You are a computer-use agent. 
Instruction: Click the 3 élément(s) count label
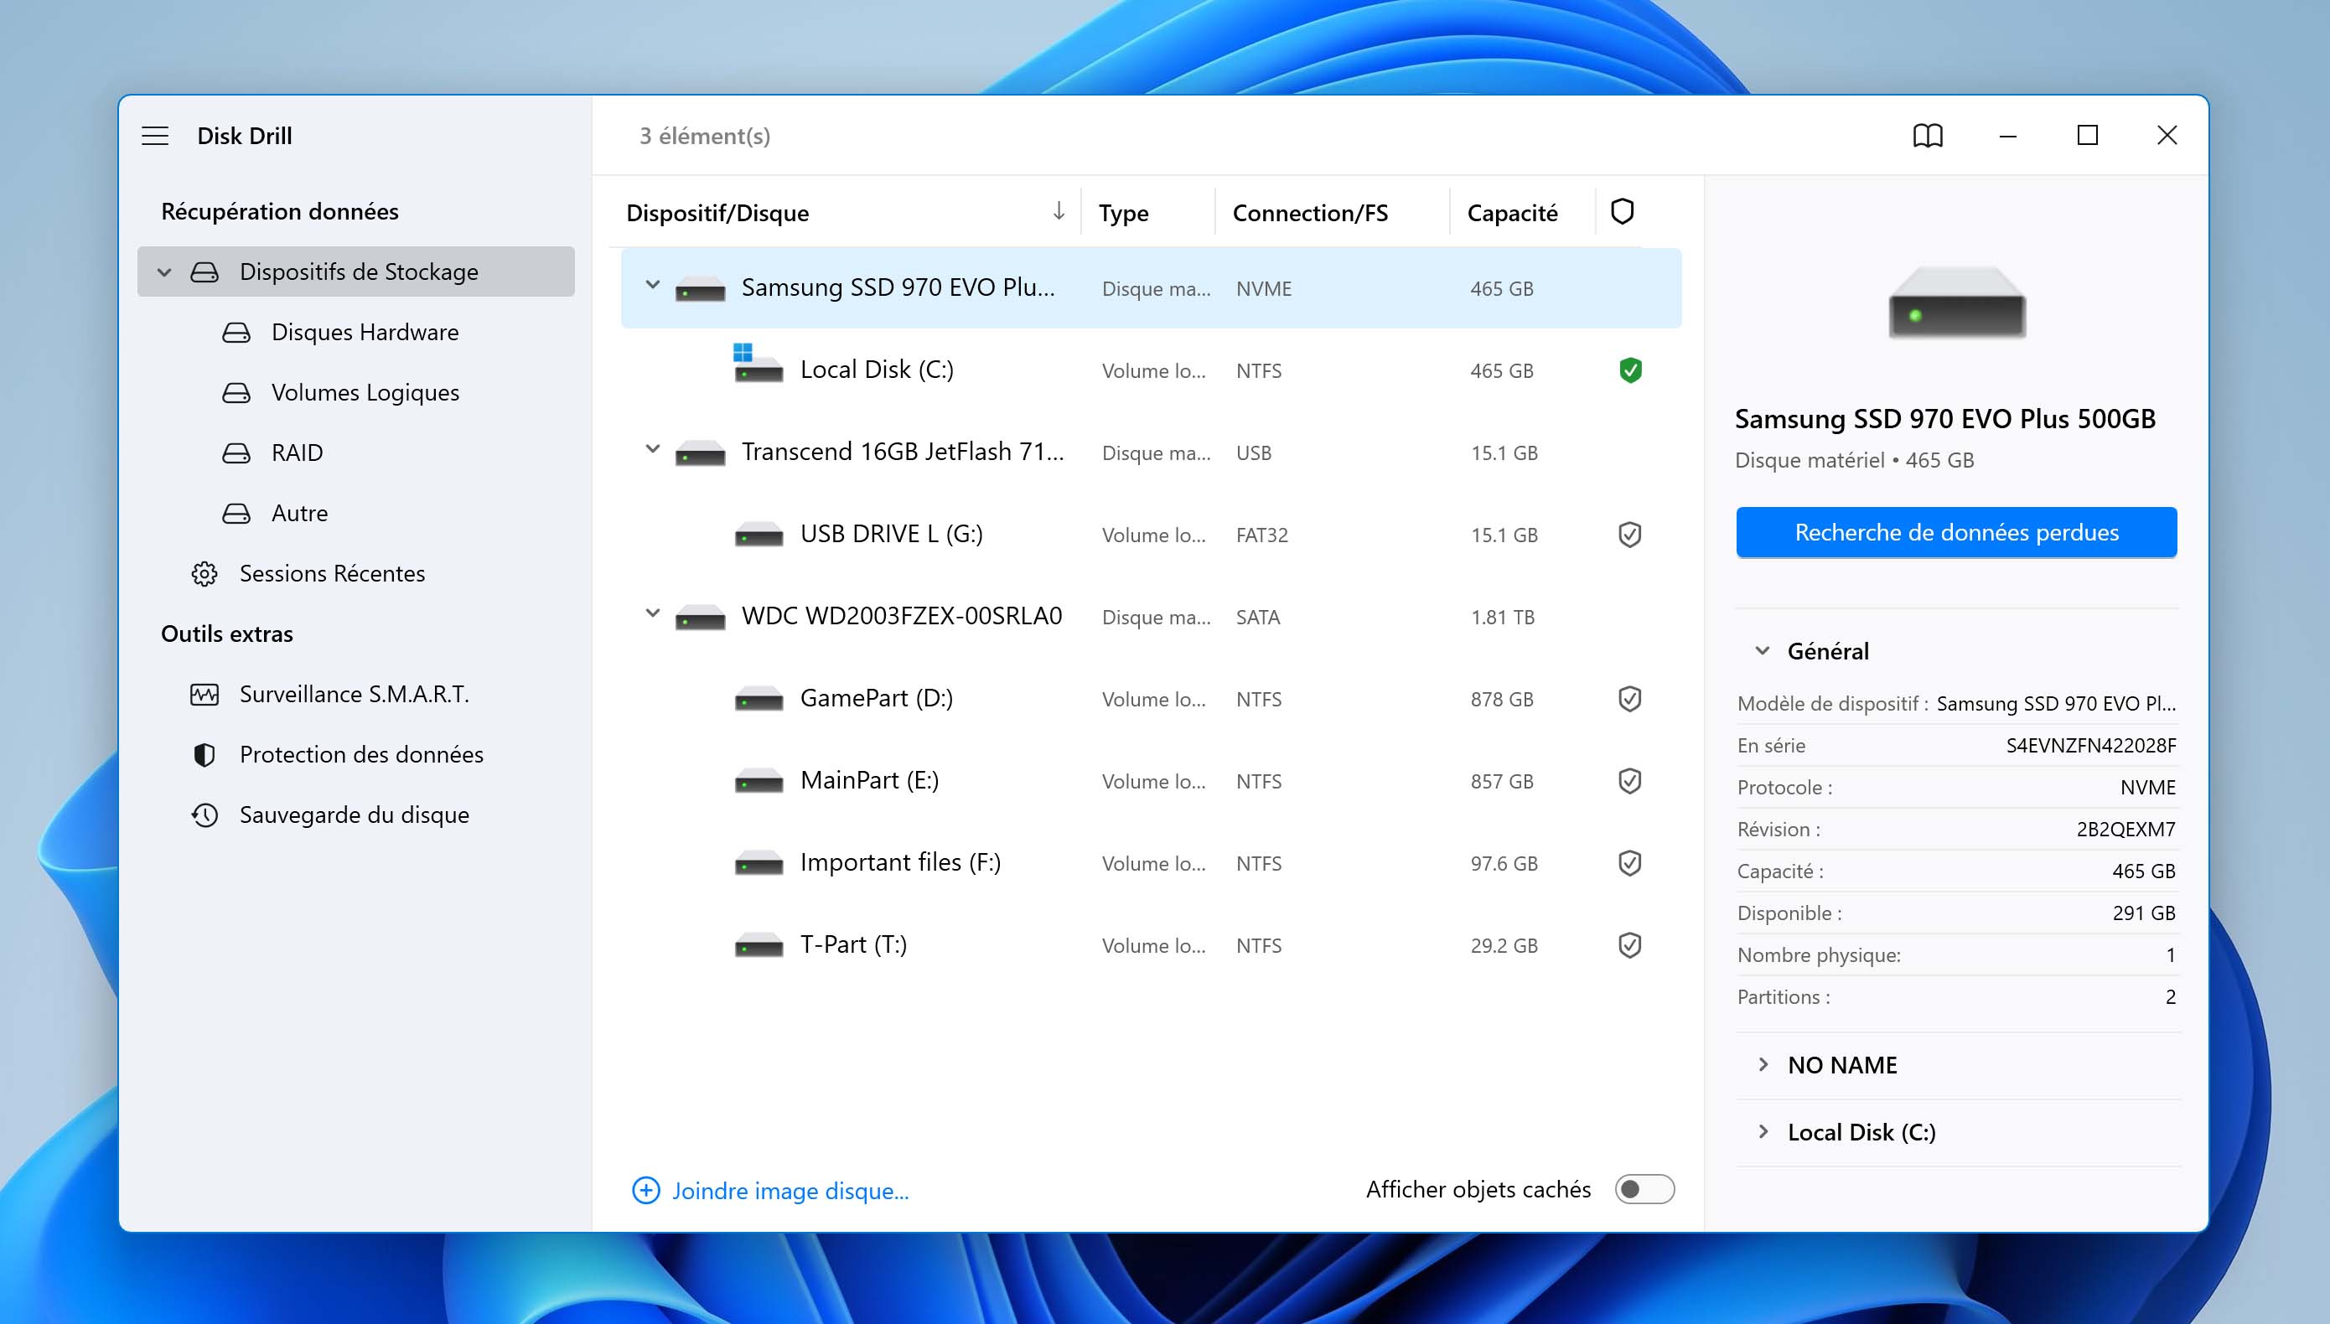705,137
